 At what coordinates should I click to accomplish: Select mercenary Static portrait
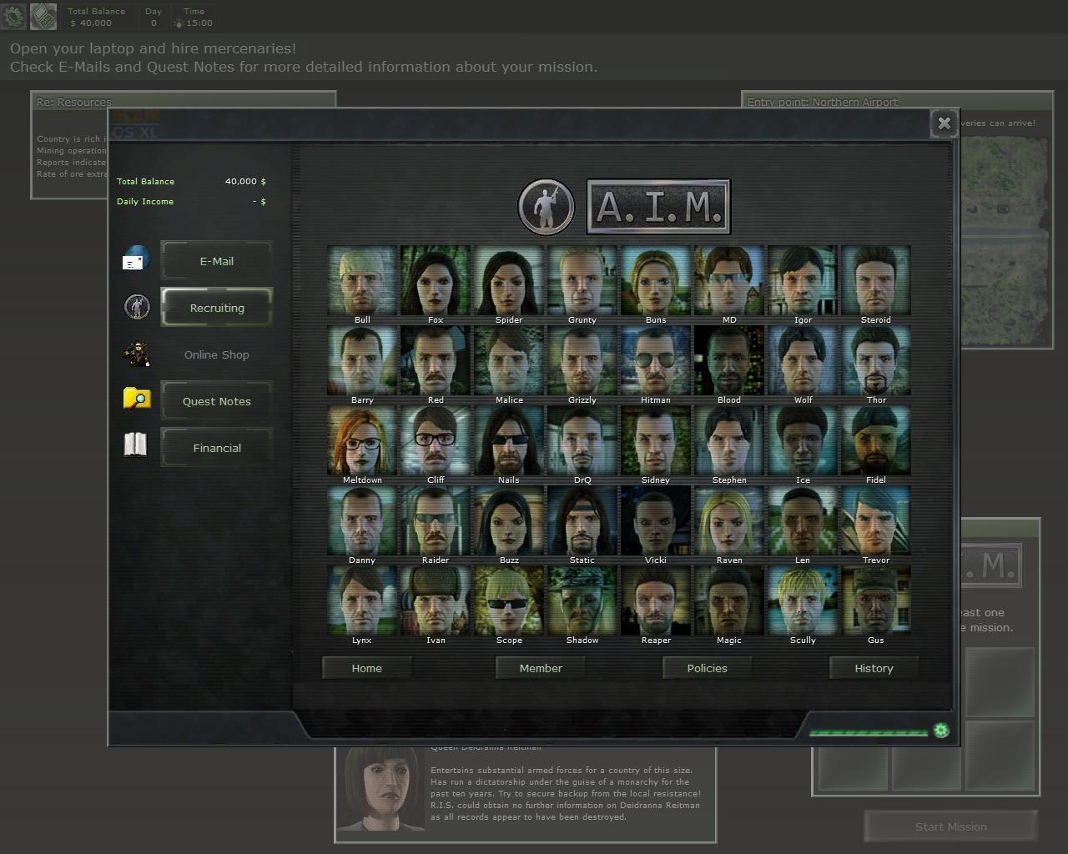tap(582, 520)
